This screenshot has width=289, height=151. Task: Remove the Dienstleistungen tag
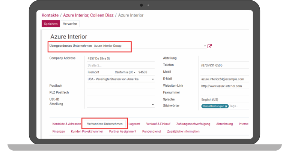(x=226, y=106)
